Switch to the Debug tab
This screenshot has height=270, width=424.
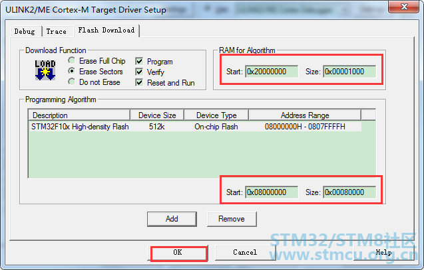pyautogui.click(x=25, y=32)
